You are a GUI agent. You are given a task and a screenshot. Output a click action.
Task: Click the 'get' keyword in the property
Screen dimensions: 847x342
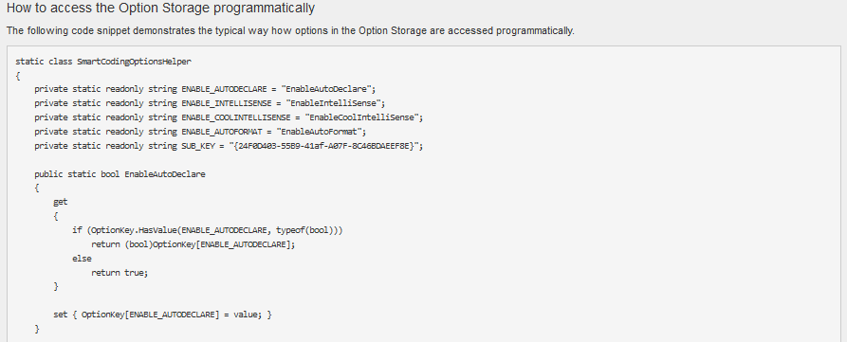click(61, 202)
